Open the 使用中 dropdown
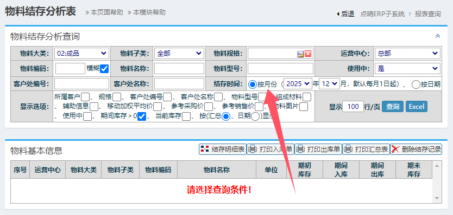 point(407,69)
